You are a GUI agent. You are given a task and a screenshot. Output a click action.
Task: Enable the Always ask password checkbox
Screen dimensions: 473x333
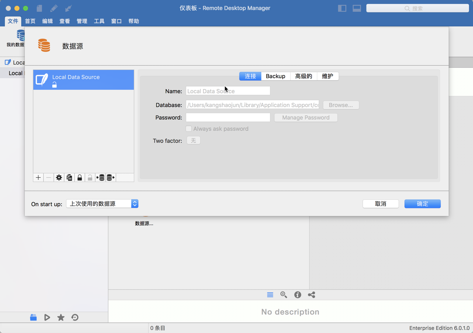click(189, 129)
